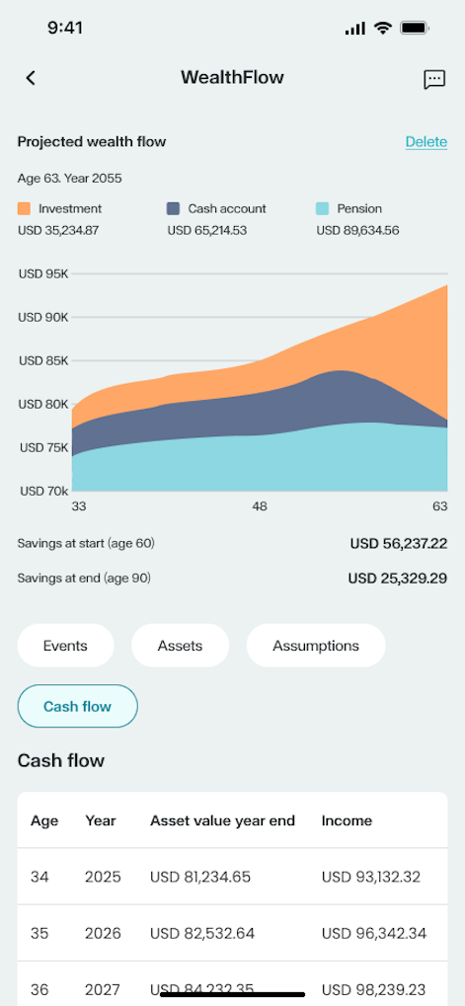Select the navy Cash account swatch
The image size is (465, 1006).
(173, 208)
